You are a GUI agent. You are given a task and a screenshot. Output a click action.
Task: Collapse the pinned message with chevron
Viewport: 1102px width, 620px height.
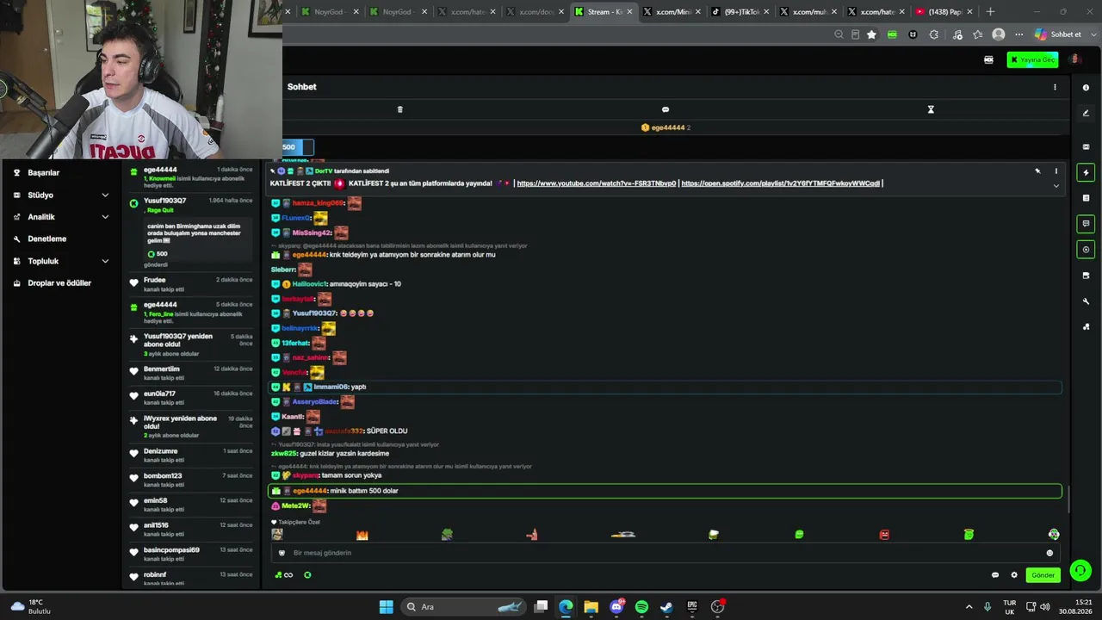point(1056,185)
